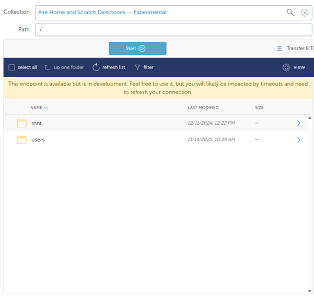This screenshot has width=314, height=298.
Task: Click the mnt folder icon
Action: [21, 123]
